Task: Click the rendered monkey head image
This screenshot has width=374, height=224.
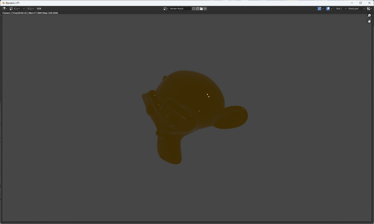Action: (x=195, y=117)
